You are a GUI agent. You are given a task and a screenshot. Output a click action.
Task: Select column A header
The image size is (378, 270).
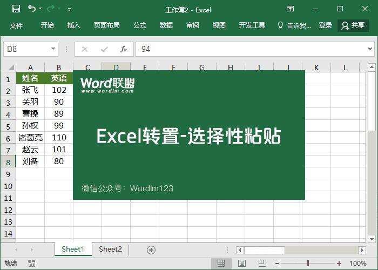point(30,67)
